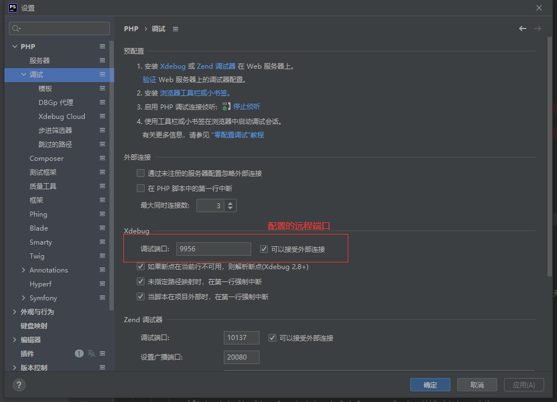Click the 取消 button
Image resolution: width=557 pixels, height=402 pixels.
[477, 385]
